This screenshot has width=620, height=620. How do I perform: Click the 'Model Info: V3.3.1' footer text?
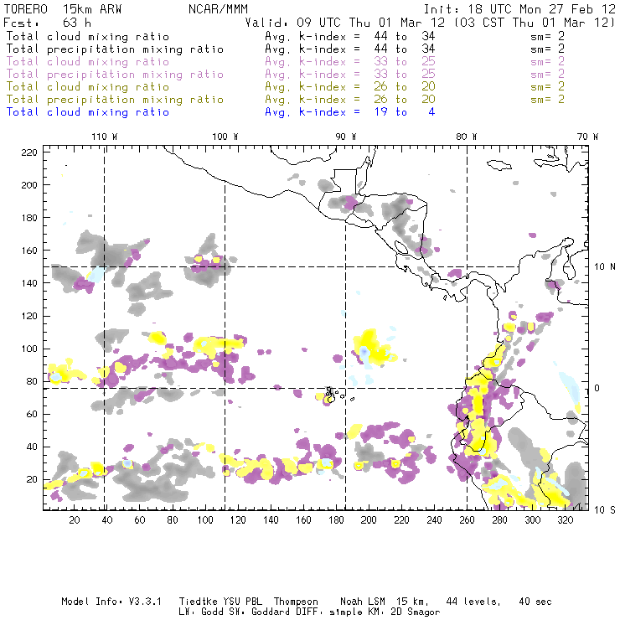point(111,602)
